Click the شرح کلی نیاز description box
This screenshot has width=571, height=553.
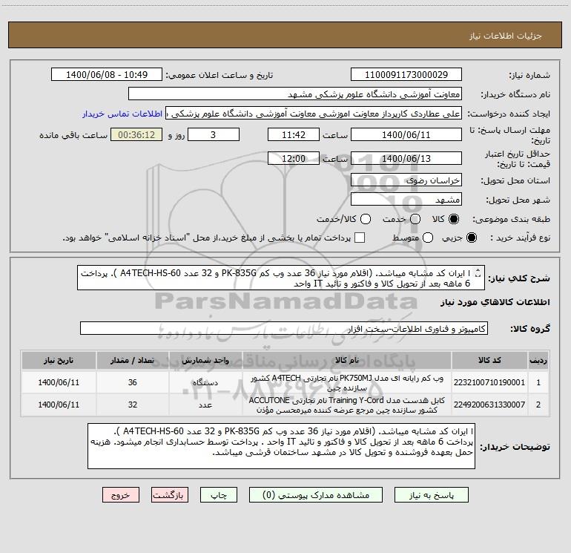pyautogui.click(x=281, y=278)
